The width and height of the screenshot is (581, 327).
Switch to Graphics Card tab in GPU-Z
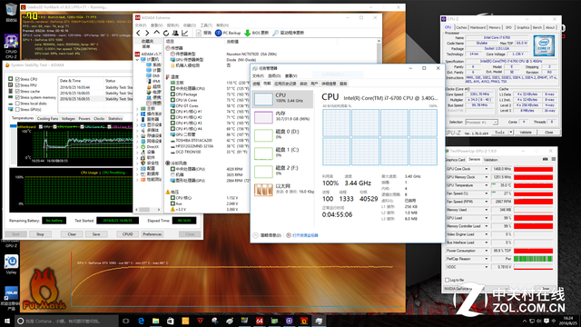pyautogui.click(x=456, y=160)
